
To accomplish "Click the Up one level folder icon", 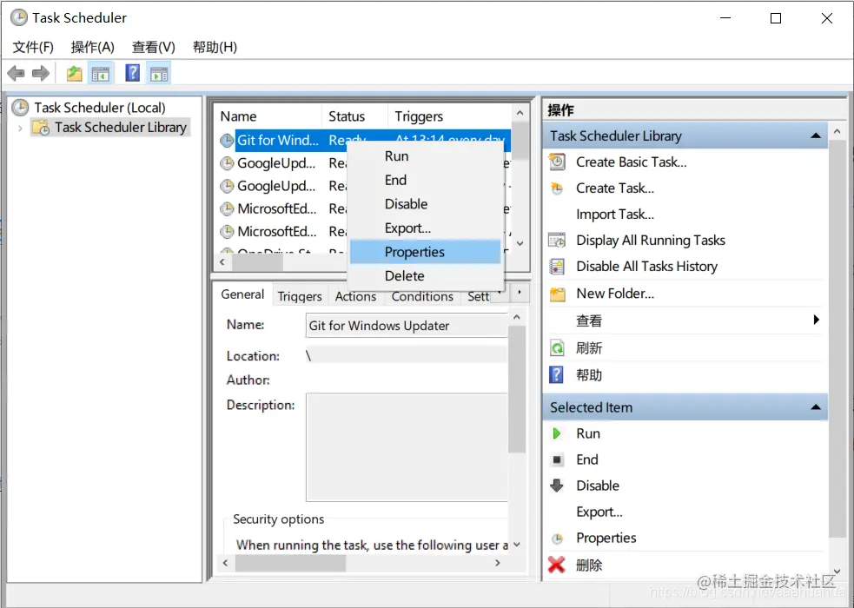I will coord(74,74).
